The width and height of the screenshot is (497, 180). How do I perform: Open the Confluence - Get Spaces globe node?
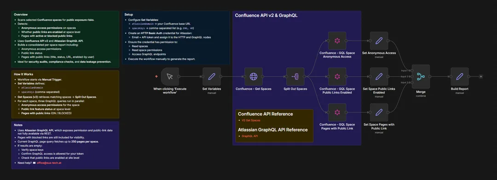click(x=254, y=76)
